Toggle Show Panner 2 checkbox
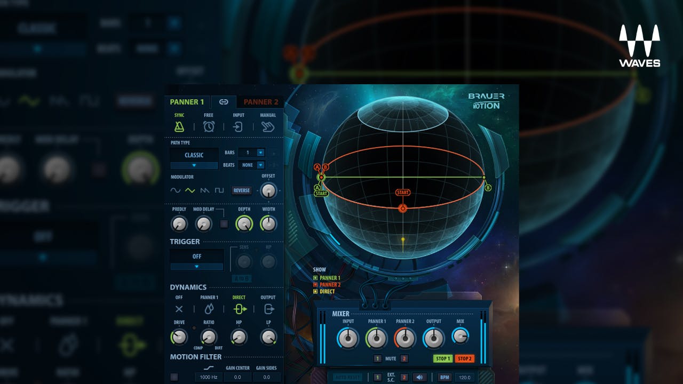The image size is (683, 384). (315, 285)
